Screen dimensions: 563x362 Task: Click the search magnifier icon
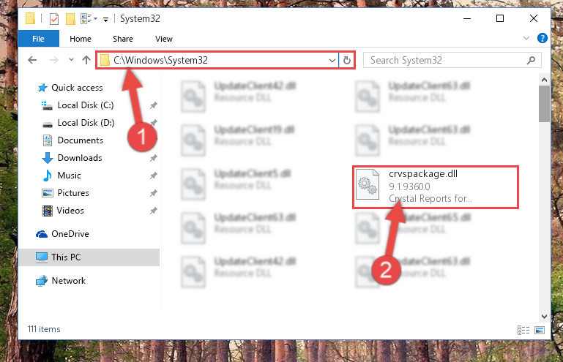point(531,60)
